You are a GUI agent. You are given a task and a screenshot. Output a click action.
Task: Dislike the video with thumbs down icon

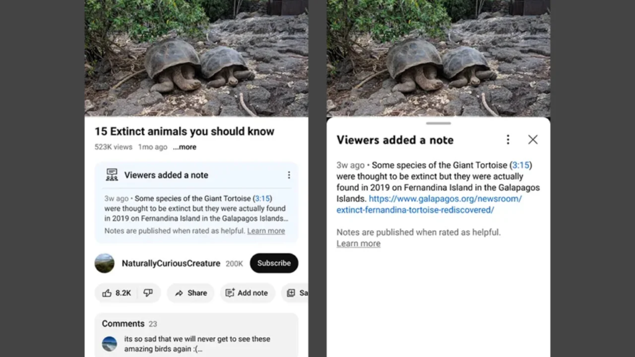(148, 293)
